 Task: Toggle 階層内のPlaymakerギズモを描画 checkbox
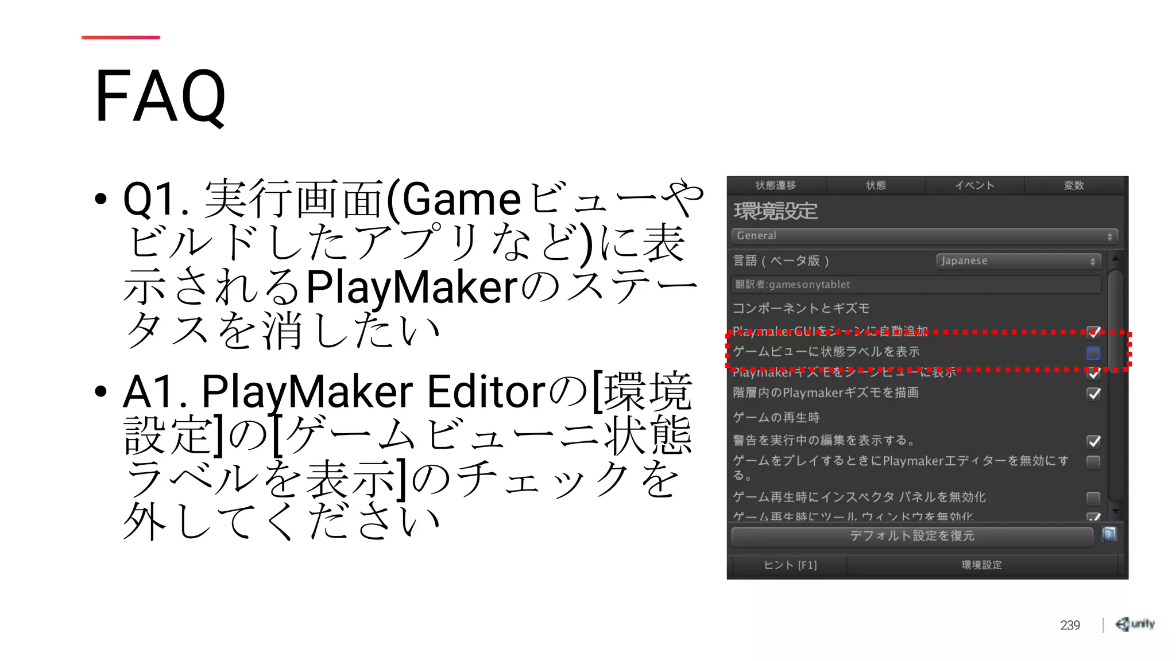pos(1093,394)
